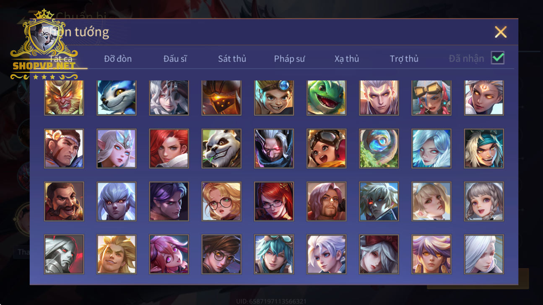Choose the blue raccoon hero portrait

tap(117, 98)
